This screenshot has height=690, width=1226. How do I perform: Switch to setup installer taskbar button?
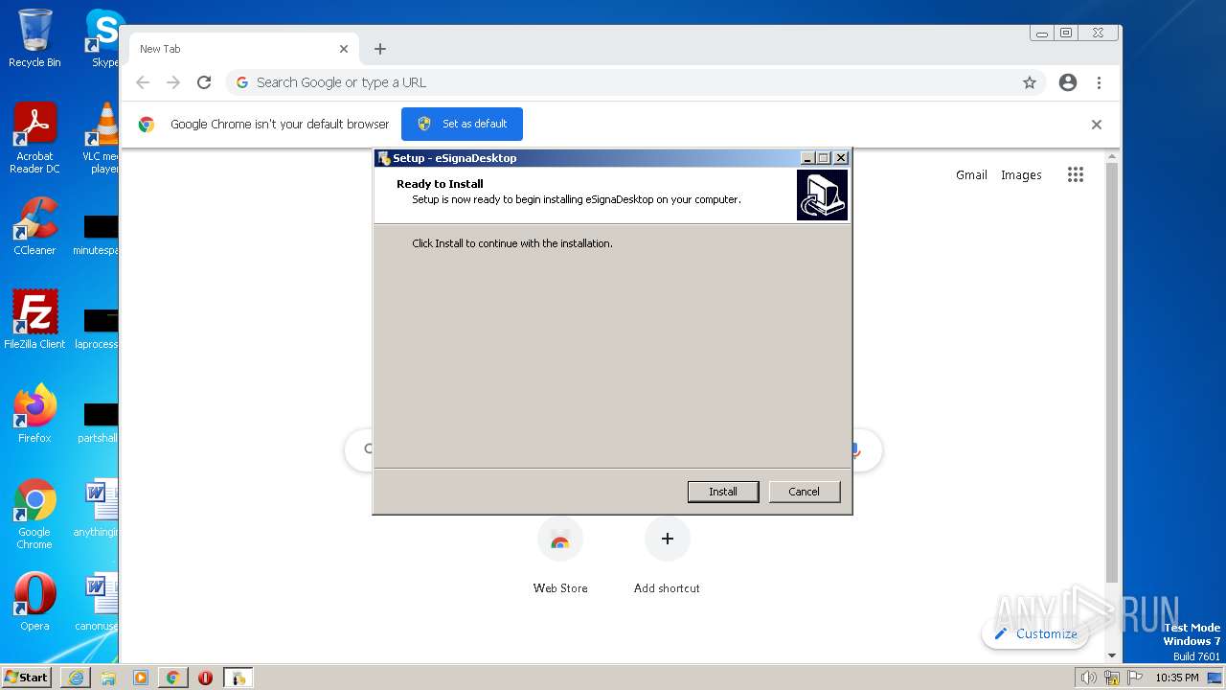(238, 678)
